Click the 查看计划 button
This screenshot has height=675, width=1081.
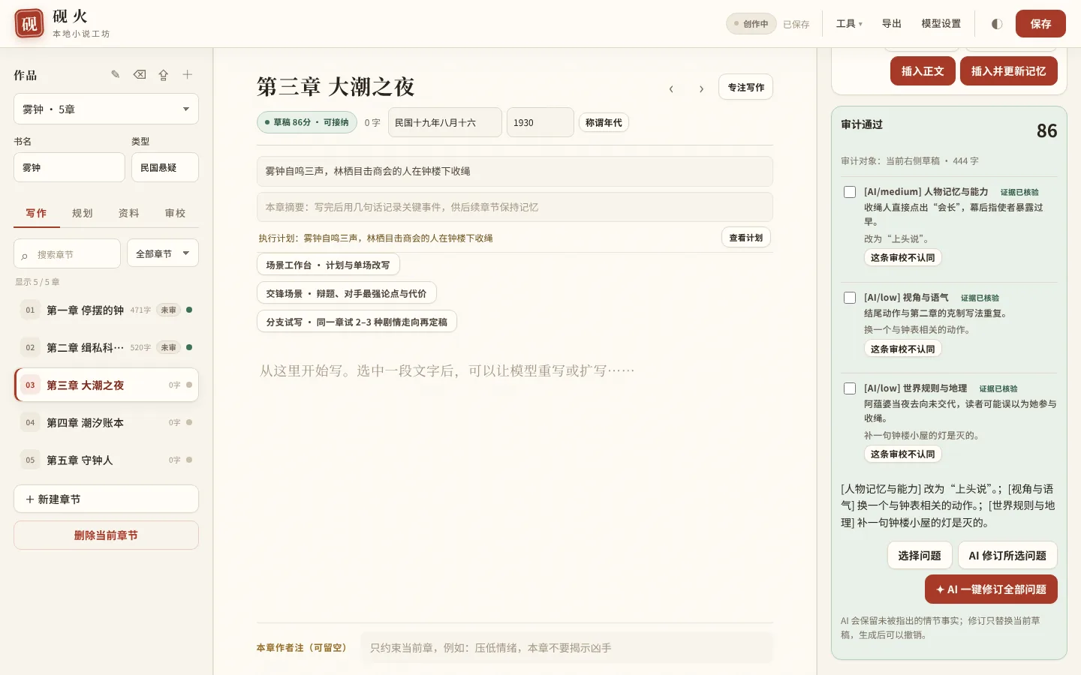pyautogui.click(x=746, y=238)
